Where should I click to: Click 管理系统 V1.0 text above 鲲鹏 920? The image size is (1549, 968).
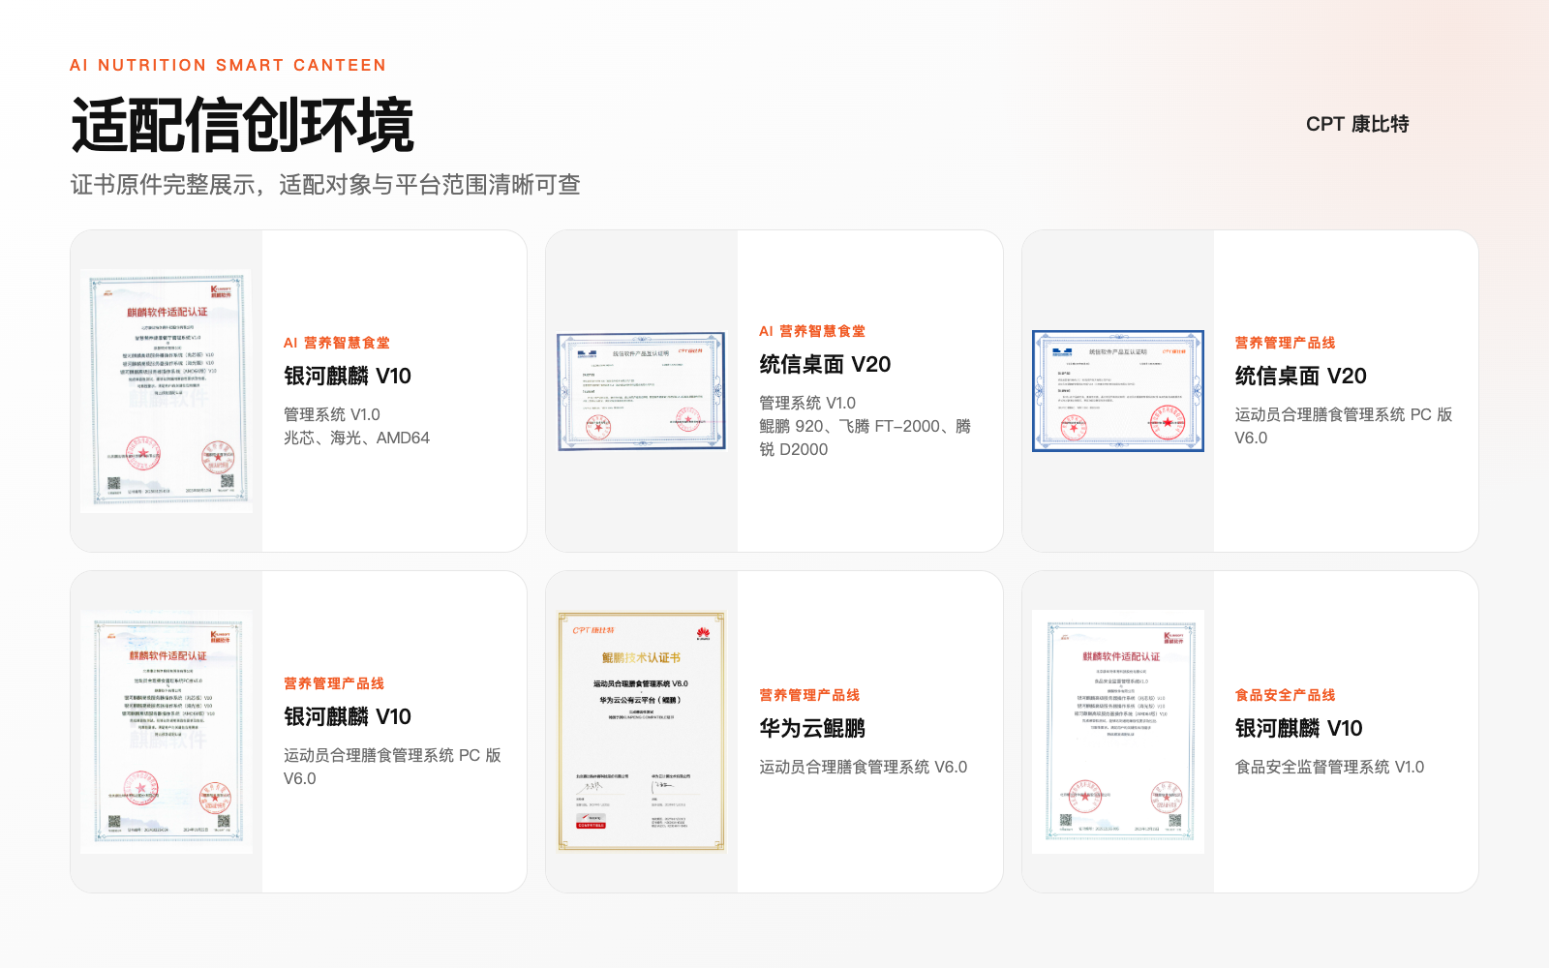tap(807, 403)
